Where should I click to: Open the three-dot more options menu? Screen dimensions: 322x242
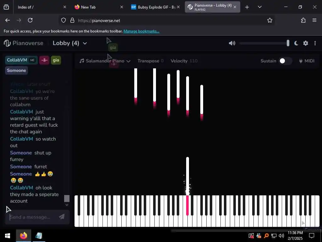315,43
